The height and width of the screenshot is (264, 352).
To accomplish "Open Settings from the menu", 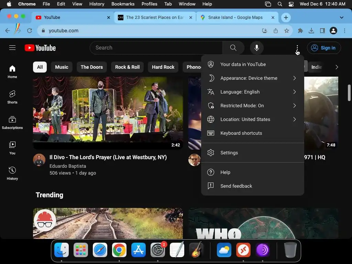I will point(253,153).
